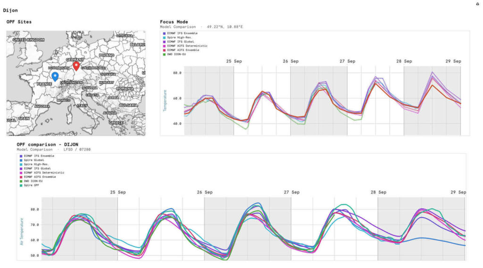This screenshot has height=268, width=483.
Task: Click the 25 Sep label on the Focus Mode chart
Action: [x=234, y=62]
